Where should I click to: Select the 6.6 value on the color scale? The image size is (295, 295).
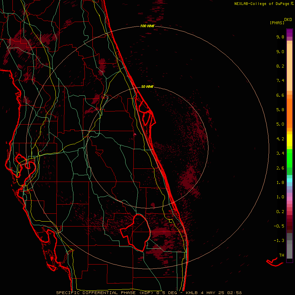pyautogui.click(x=280, y=95)
